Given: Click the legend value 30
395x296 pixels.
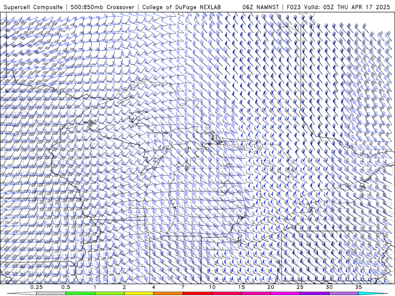Looking at the screenshot, I should 329,287.
